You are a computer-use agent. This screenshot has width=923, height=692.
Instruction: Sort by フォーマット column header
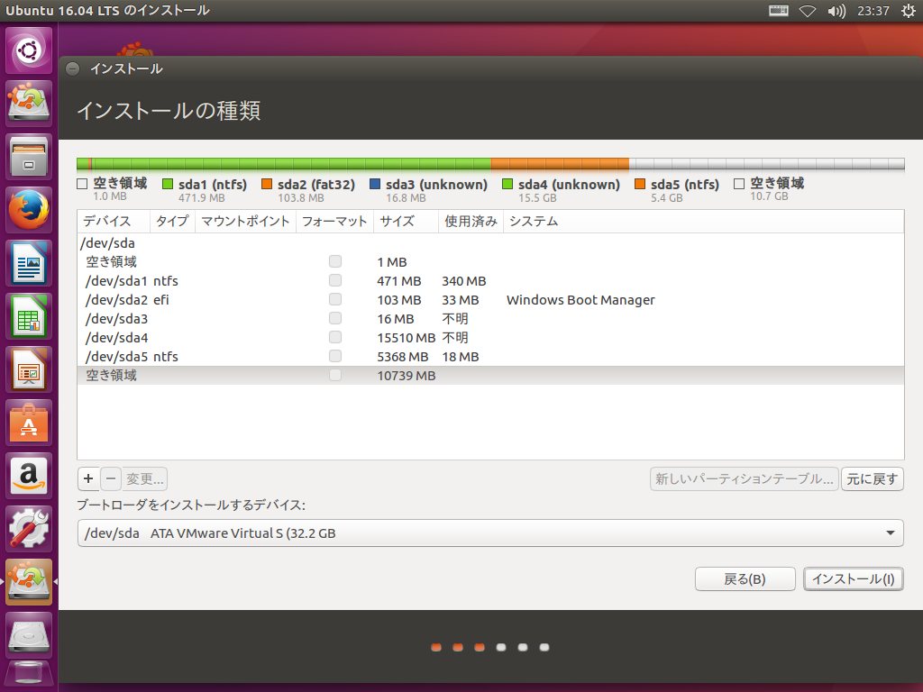point(334,222)
